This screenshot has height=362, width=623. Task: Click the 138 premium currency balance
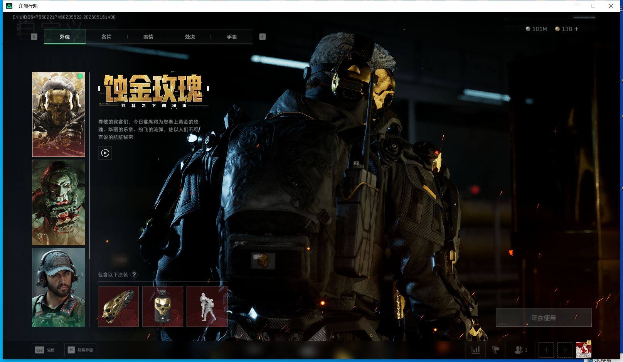click(563, 29)
